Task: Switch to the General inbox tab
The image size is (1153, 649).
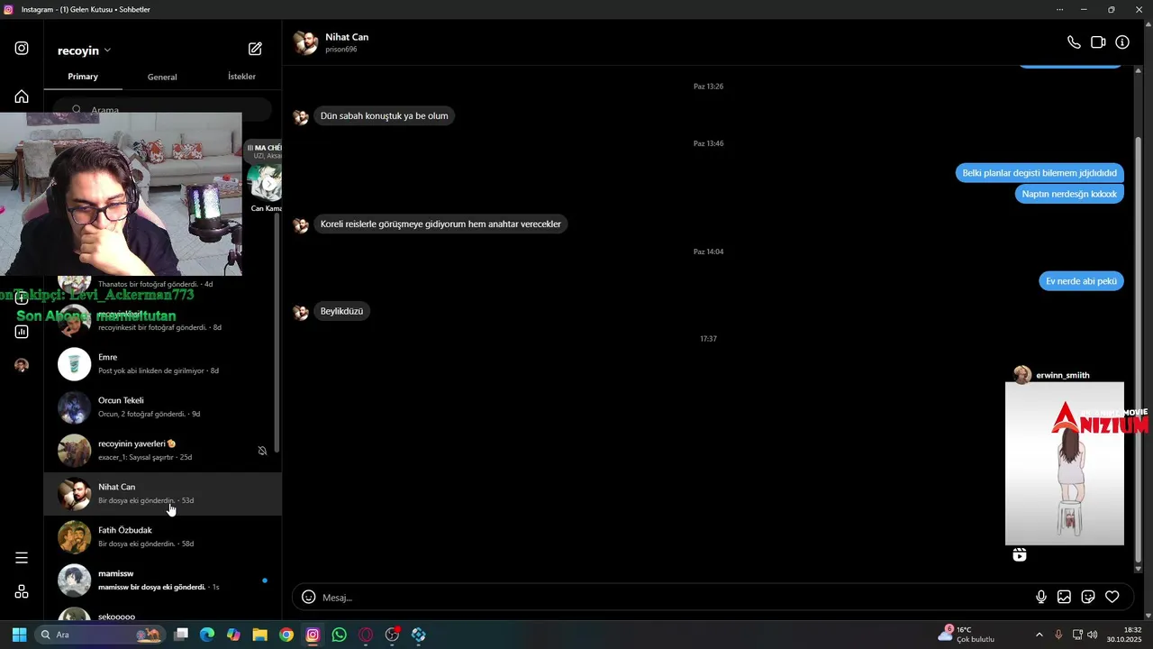Action: pyautogui.click(x=162, y=77)
